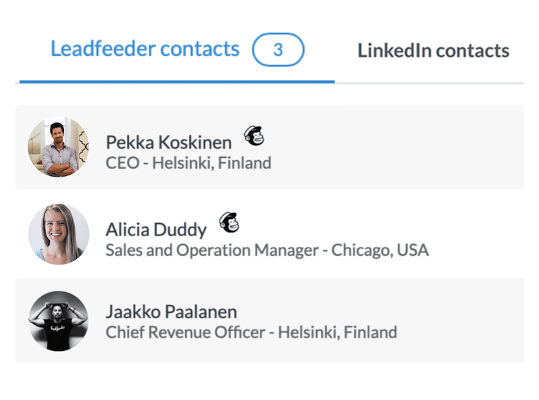Image resolution: width=539 pixels, height=400 pixels.
Task: Click the Sales and Operation Manager subtitle
Action: tap(267, 250)
